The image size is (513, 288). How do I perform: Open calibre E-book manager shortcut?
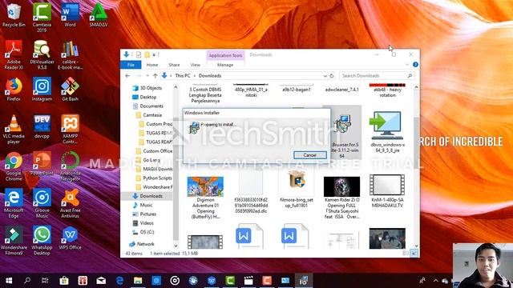tap(70, 55)
